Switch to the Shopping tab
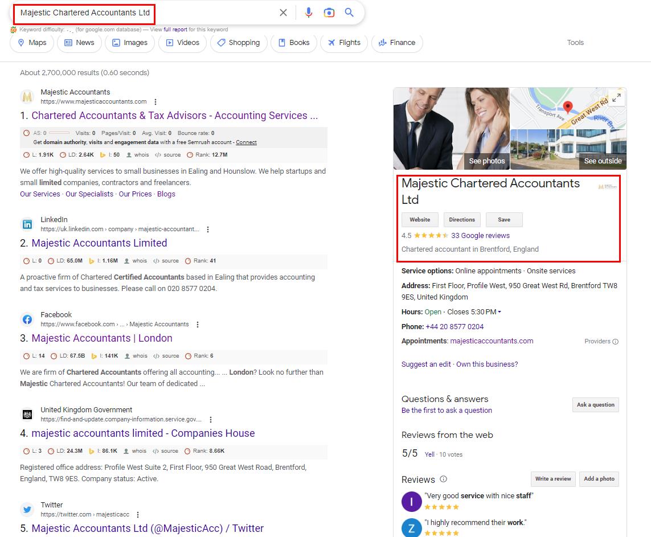651x537 pixels. coord(239,43)
